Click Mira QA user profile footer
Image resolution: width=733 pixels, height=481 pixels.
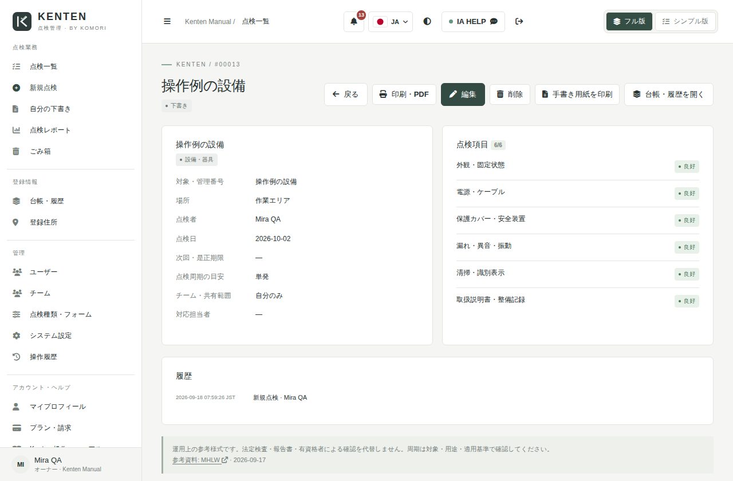coord(70,464)
